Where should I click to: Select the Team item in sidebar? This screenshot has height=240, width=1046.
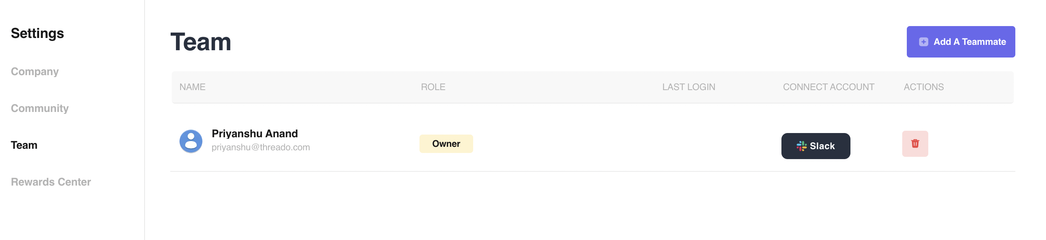point(24,145)
